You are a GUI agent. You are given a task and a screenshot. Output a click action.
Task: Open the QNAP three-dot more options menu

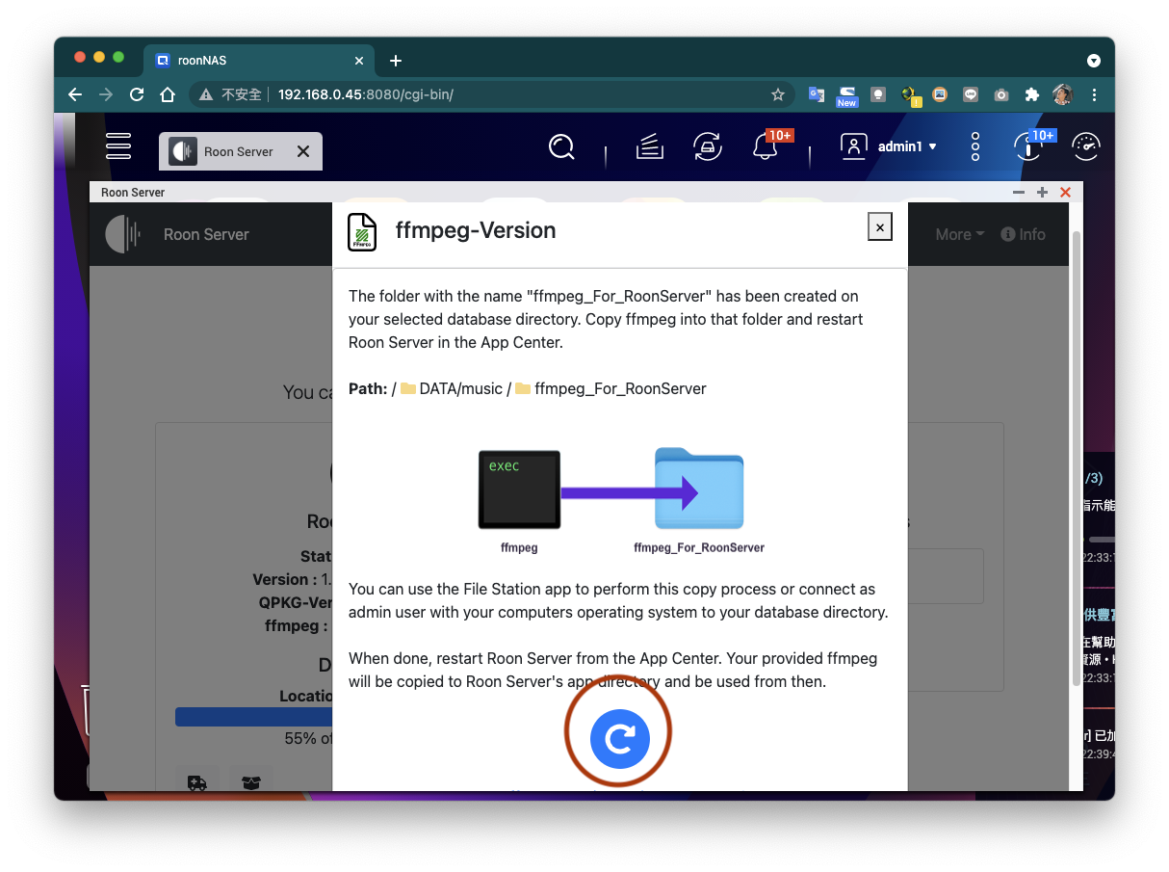[975, 146]
